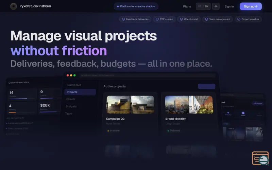Click the check icon in Client portal
This screenshot has height=170, width=272.
click(181, 19)
